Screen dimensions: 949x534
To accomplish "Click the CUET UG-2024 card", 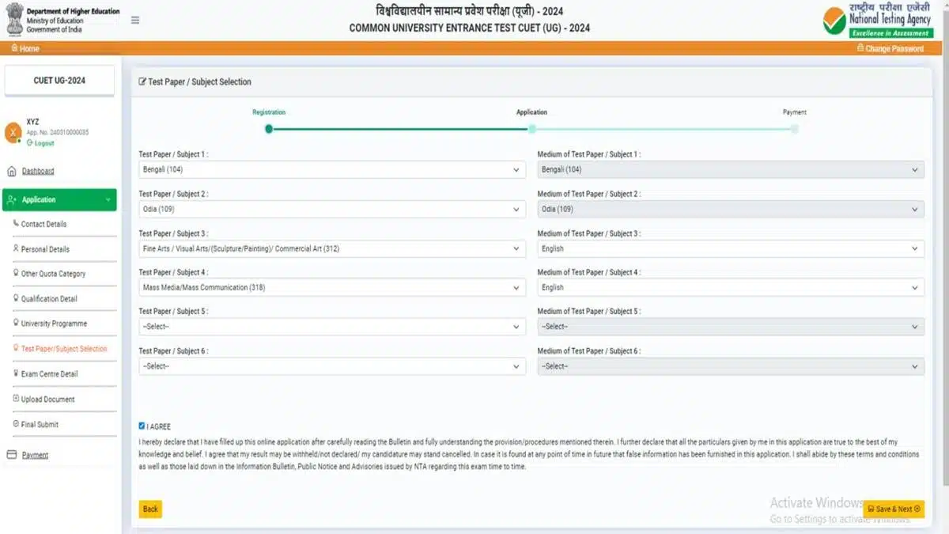I will (59, 81).
